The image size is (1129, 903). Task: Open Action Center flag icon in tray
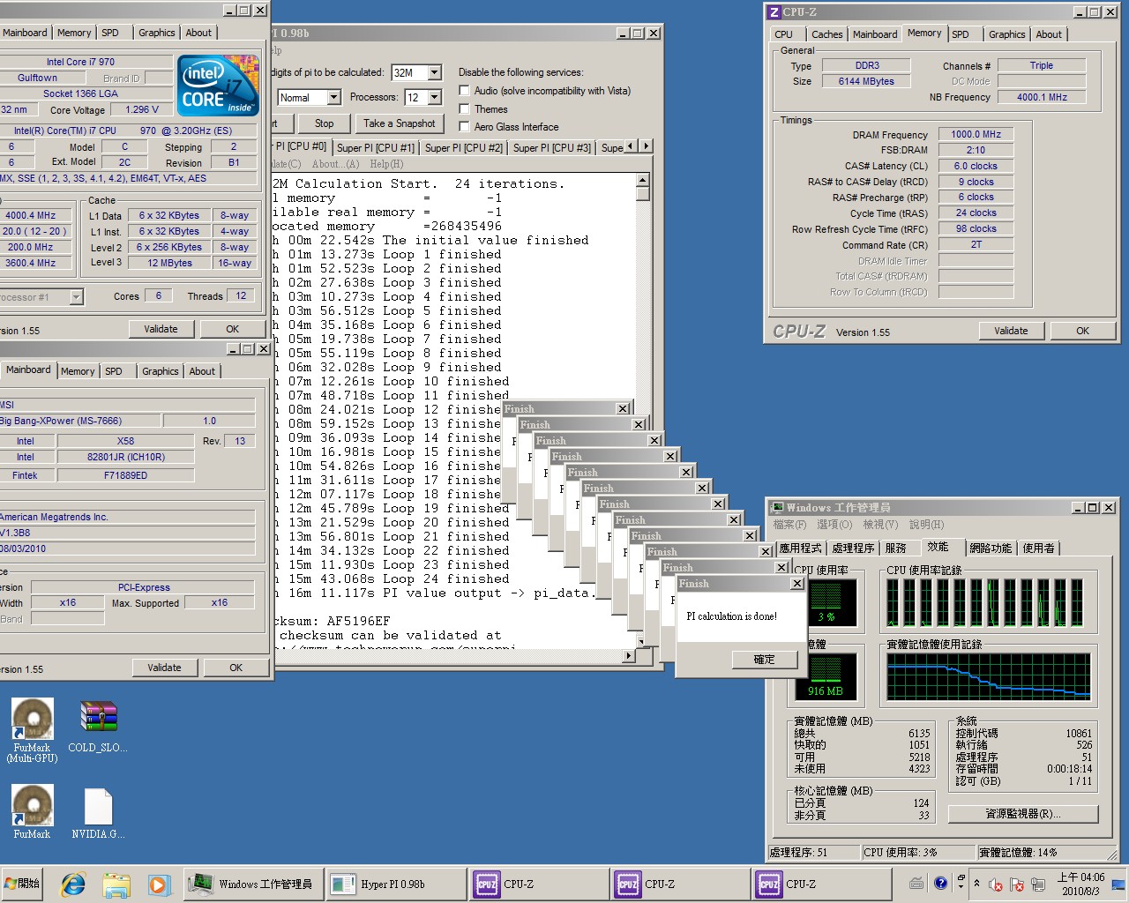[x=1017, y=884]
